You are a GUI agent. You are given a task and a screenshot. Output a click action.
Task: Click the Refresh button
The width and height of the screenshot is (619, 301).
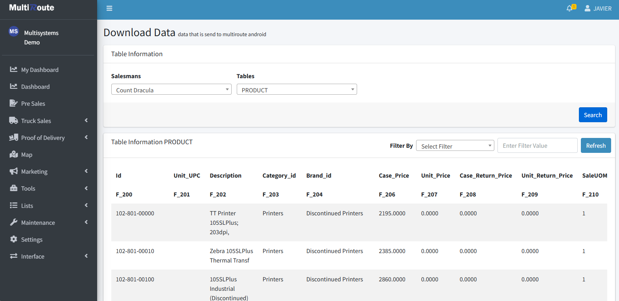click(x=595, y=145)
